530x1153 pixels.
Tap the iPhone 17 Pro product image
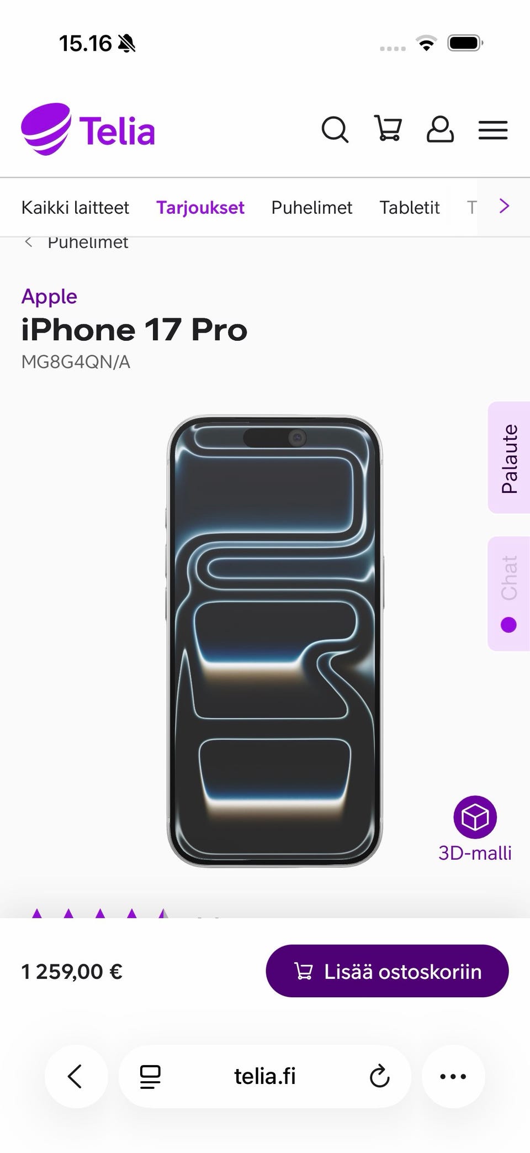(x=274, y=641)
